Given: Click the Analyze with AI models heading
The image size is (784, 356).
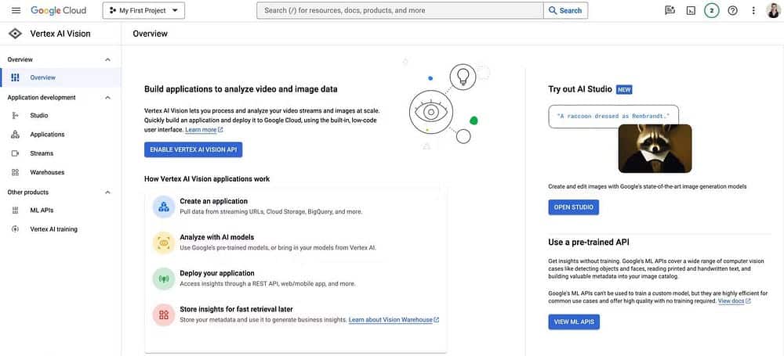Looking at the screenshot, I should pos(217,237).
